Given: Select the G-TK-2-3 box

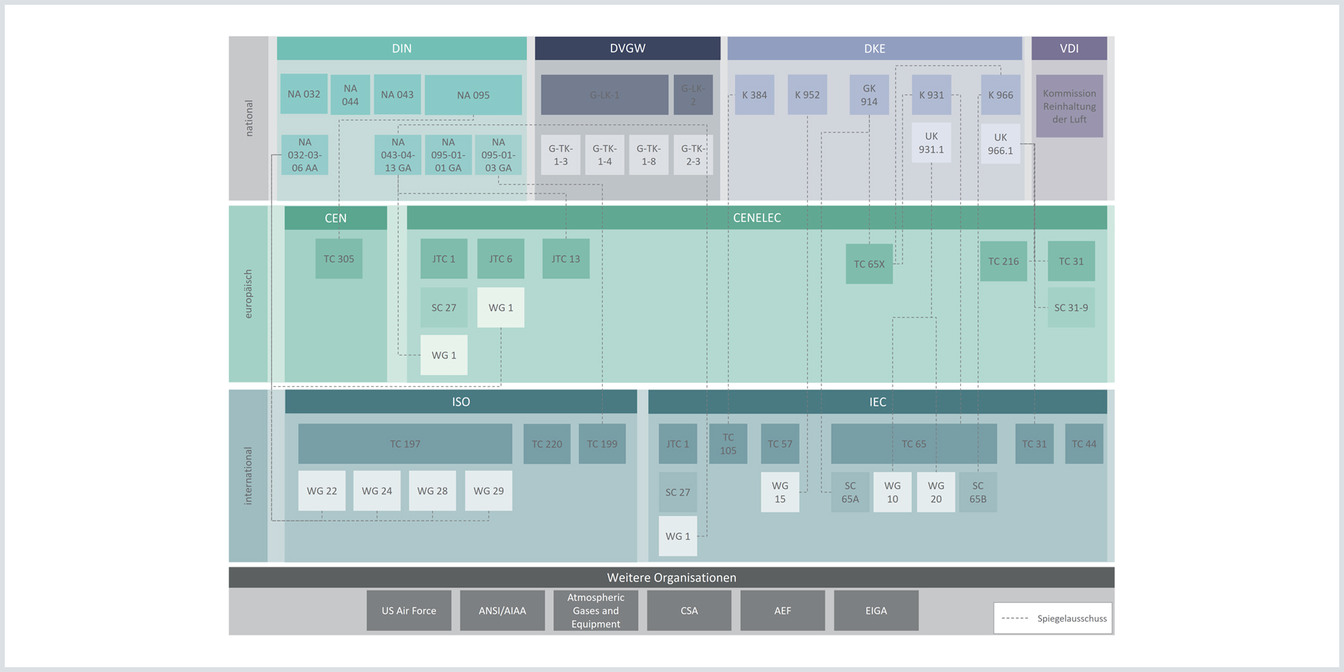Looking at the screenshot, I should (693, 155).
